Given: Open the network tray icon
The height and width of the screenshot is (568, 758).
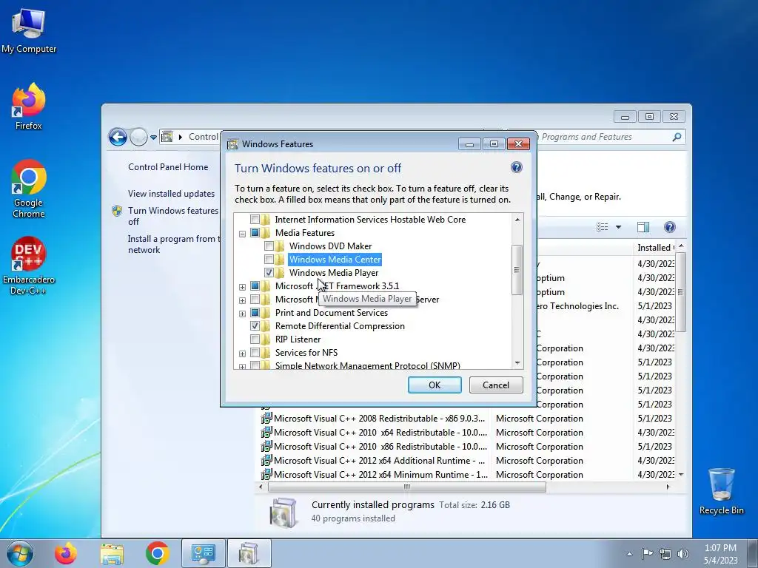Looking at the screenshot, I should [665, 554].
